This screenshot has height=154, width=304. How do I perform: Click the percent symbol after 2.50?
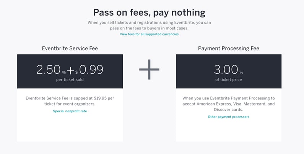(x=64, y=73)
